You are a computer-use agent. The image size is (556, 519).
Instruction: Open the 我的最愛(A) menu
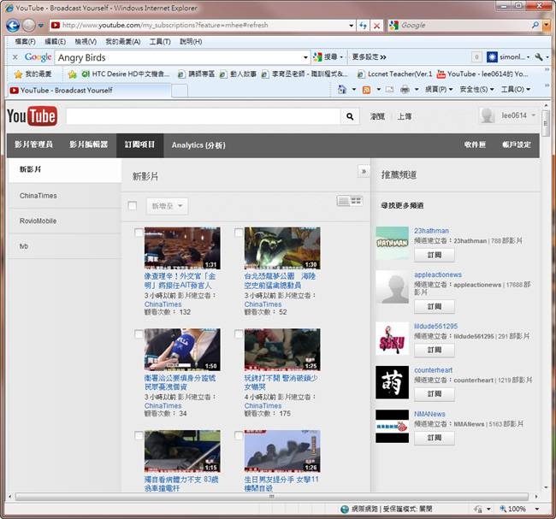(x=122, y=42)
